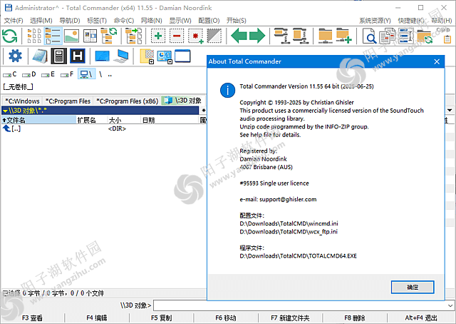Click the pack files compress icon
The height and width of the screenshot is (324, 456).
pyautogui.click(x=281, y=36)
